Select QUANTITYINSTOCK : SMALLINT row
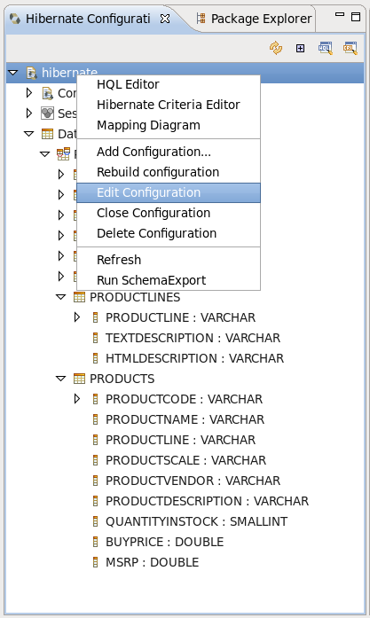This screenshot has height=618, width=370. click(x=196, y=521)
